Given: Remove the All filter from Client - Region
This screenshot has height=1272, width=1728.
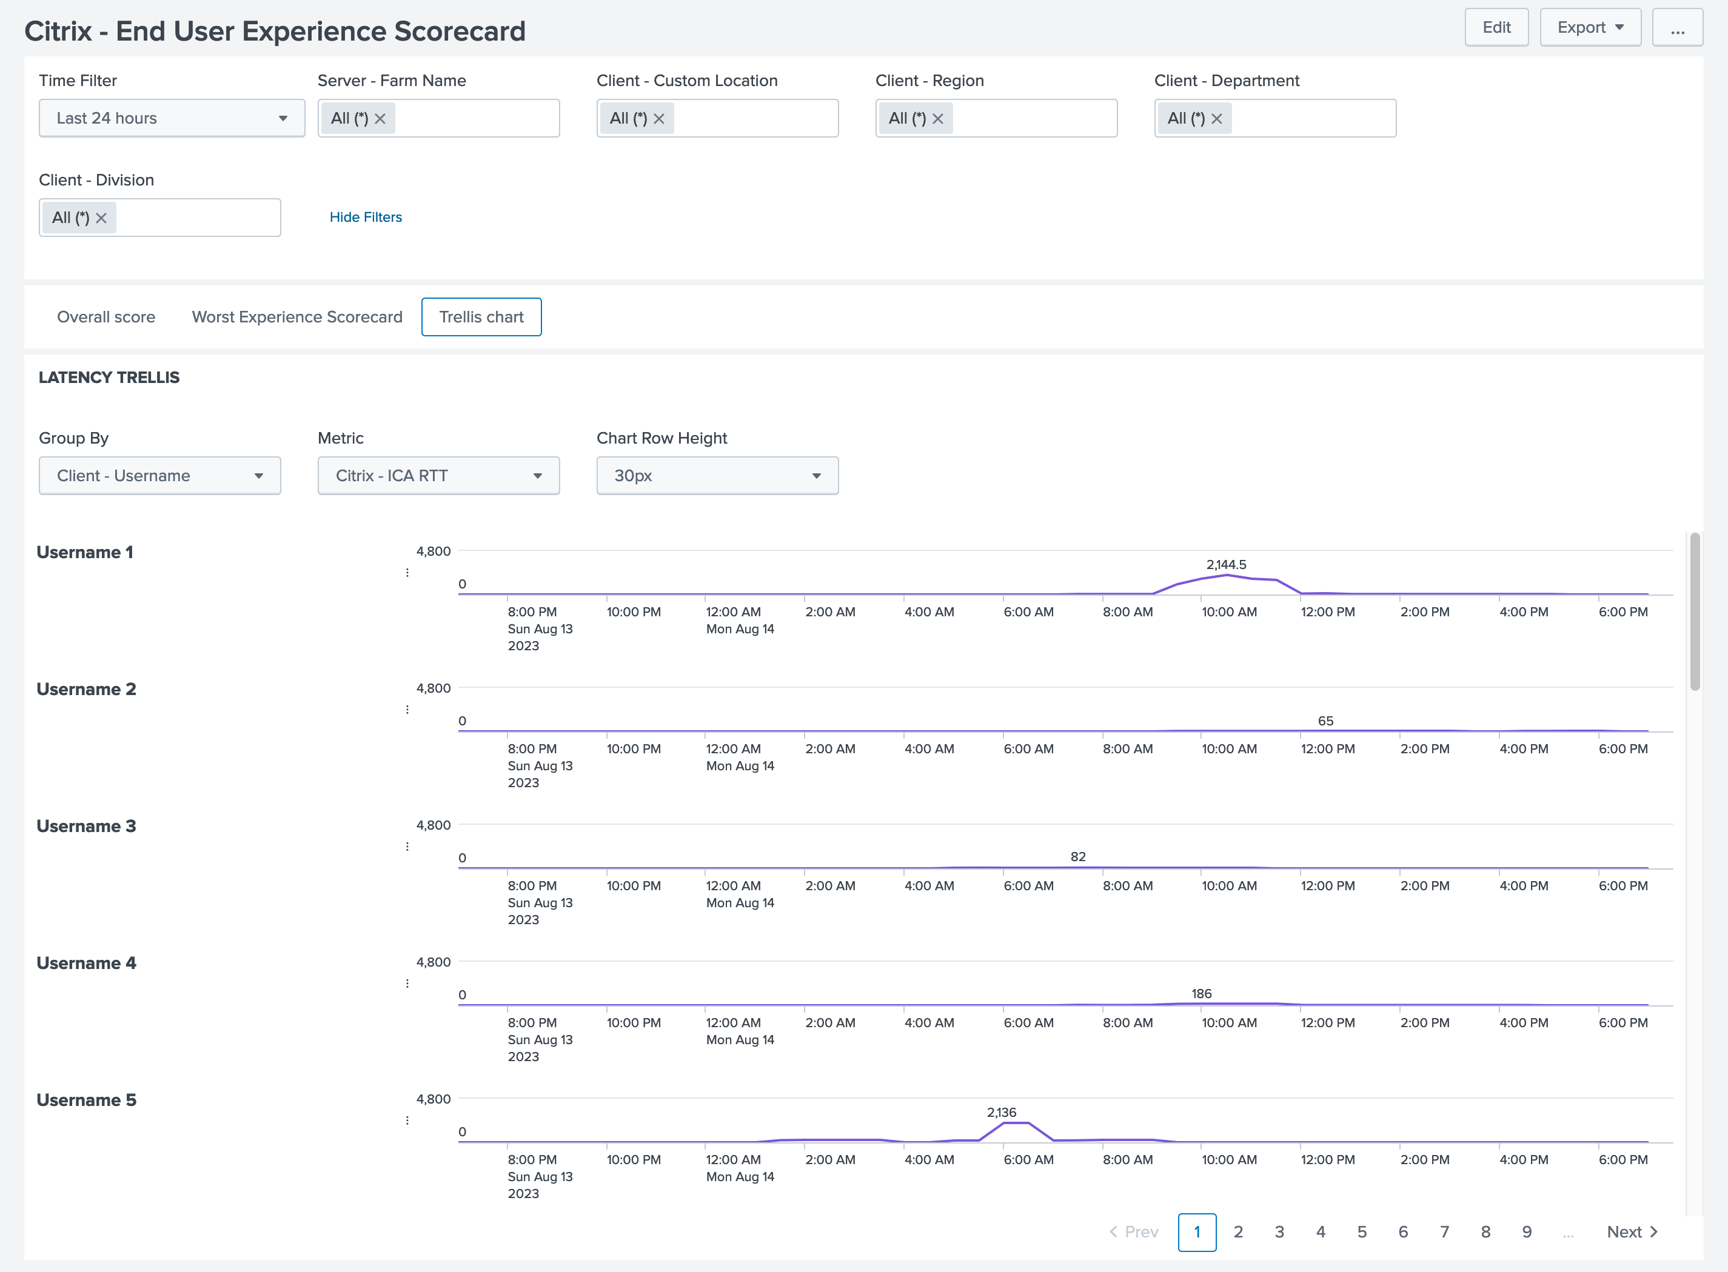Looking at the screenshot, I should point(937,118).
